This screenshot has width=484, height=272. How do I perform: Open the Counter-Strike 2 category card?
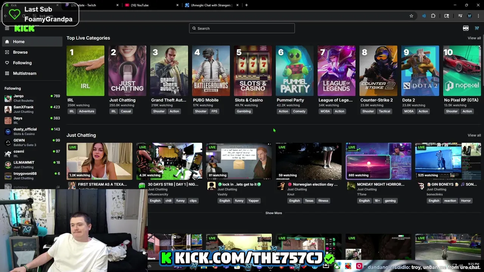pyautogui.click(x=379, y=71)
